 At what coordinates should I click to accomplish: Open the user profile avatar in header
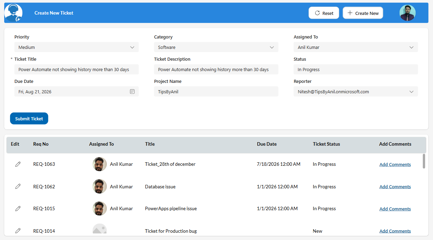click(x=407, y=13)
